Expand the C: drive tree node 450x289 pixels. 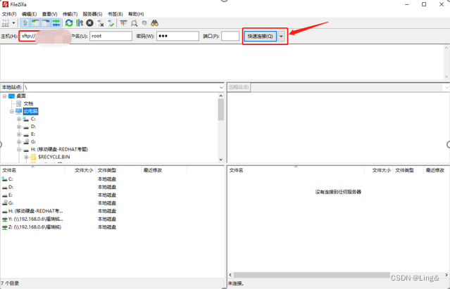[19, 119]
